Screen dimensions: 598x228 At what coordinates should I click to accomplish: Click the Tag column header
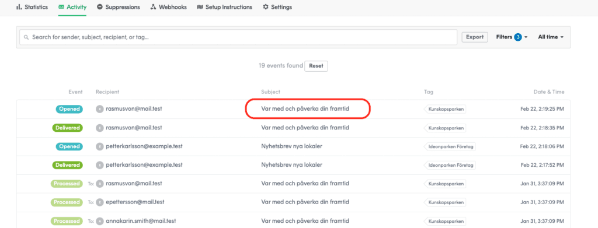[x=428, y=92]
